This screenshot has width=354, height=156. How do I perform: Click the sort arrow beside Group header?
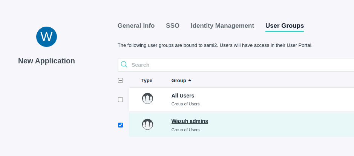190,80
